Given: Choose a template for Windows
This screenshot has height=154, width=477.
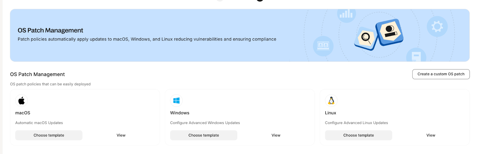Looking at the screenshot, I should click(x=204, y=135).
